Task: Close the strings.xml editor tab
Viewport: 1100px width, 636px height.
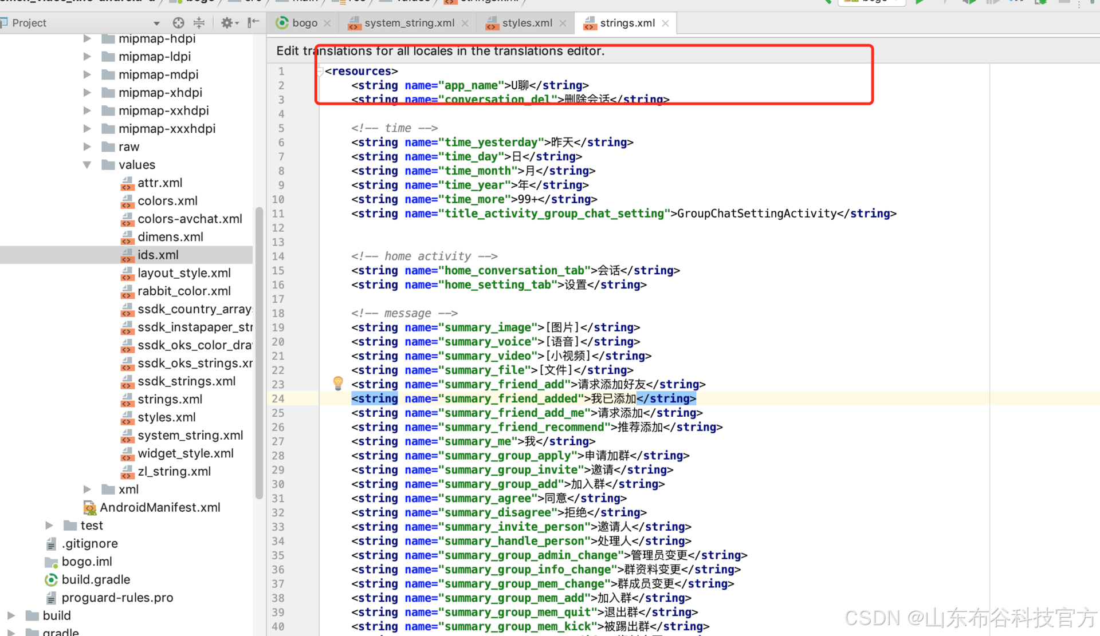Action: 665,23
